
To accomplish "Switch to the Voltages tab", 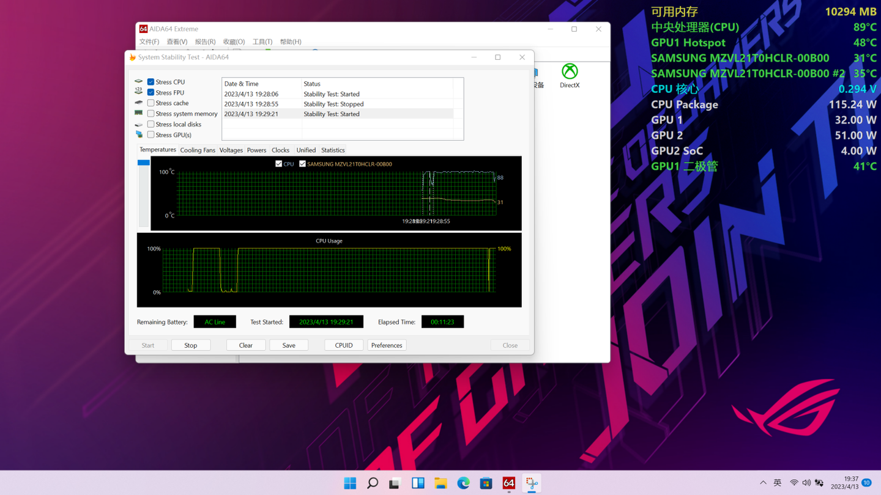I will (x=231, y=150).
